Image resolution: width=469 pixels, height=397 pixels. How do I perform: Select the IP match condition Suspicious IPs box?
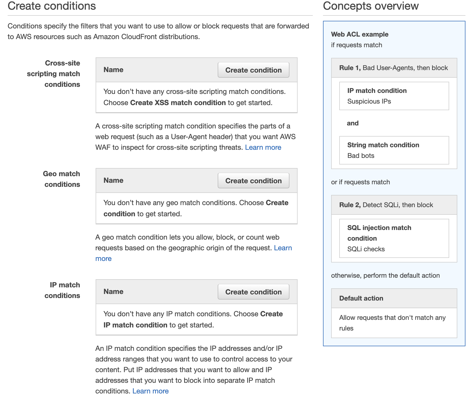pyautogui.click(x=394, y=96)
